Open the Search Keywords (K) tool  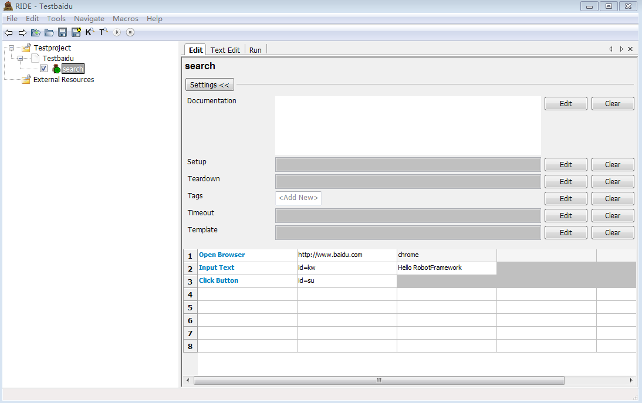(89, 33)
